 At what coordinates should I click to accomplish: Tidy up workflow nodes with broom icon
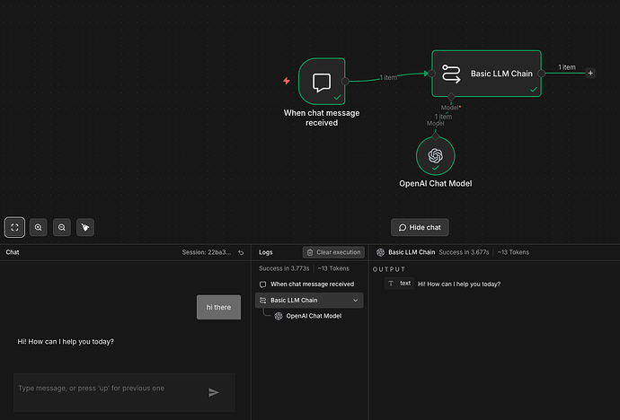click(85, 227)
